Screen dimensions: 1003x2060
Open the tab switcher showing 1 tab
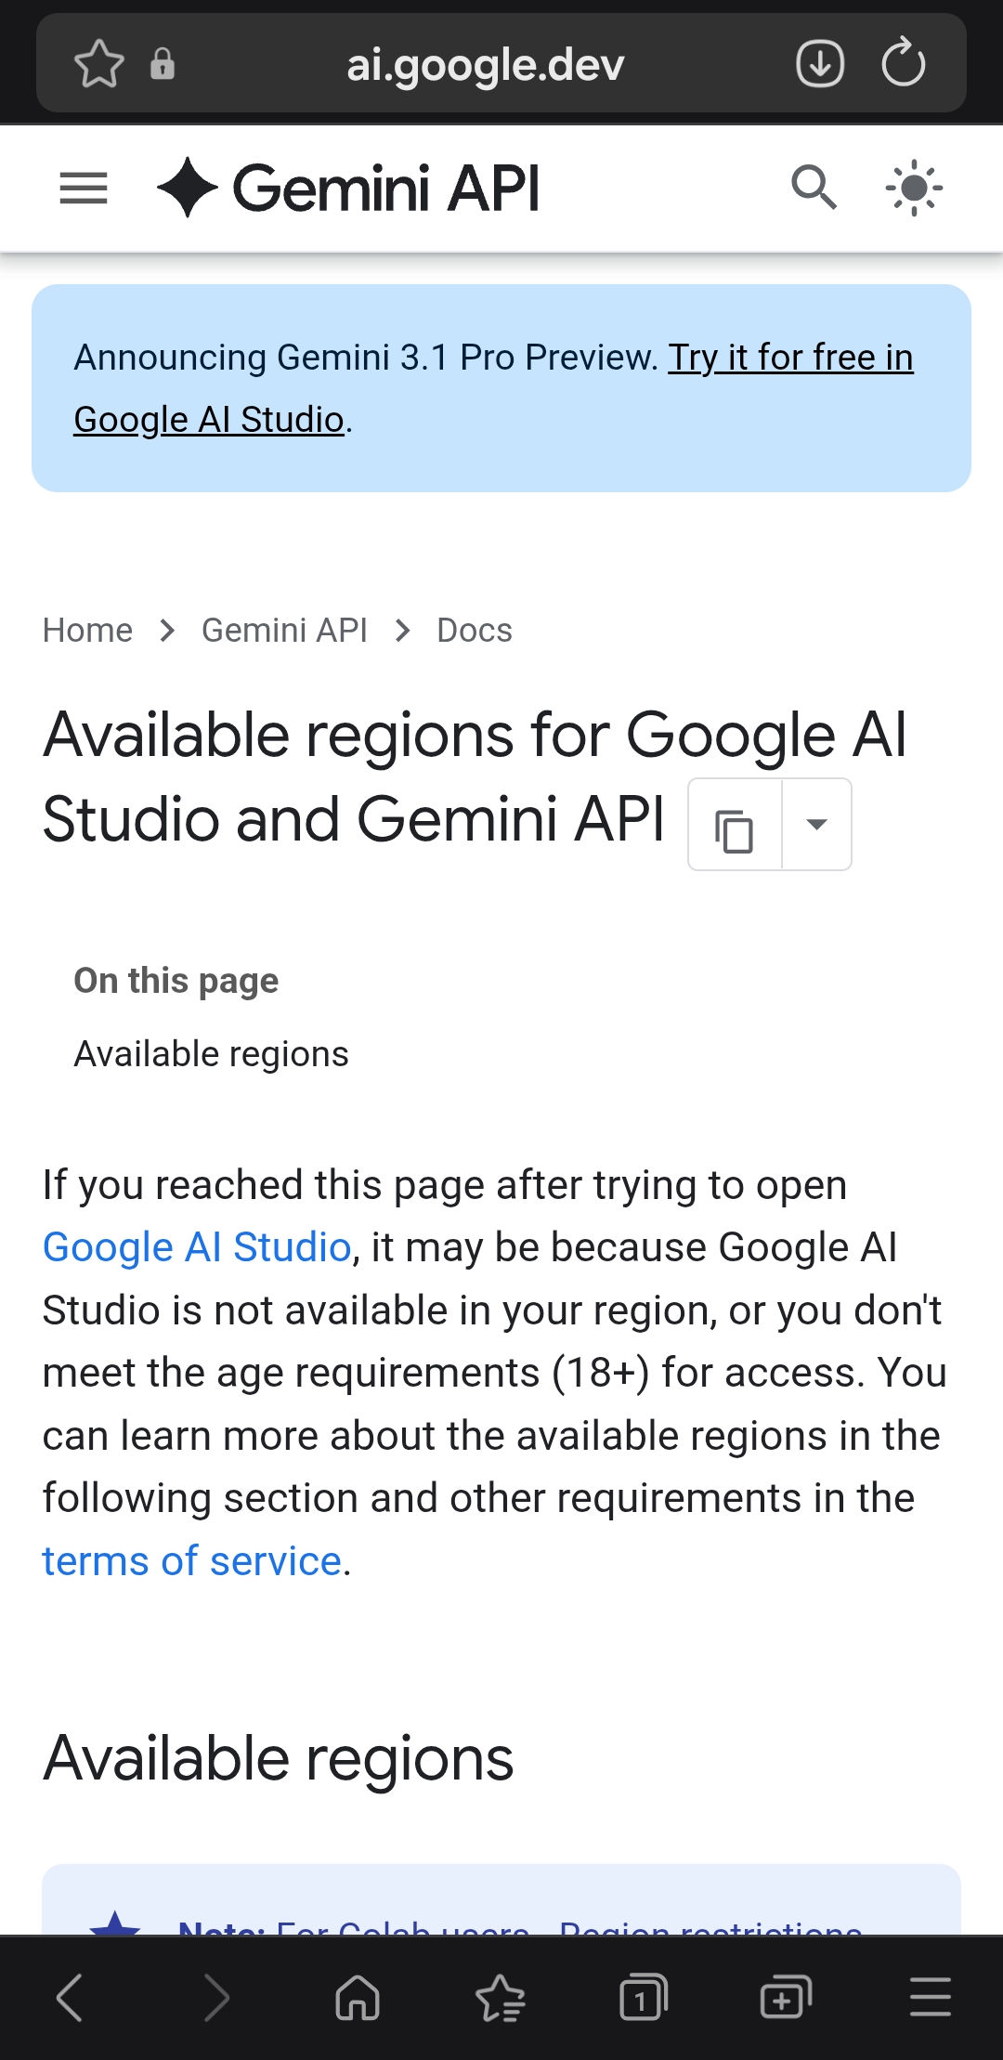(x=643, y=1998)
